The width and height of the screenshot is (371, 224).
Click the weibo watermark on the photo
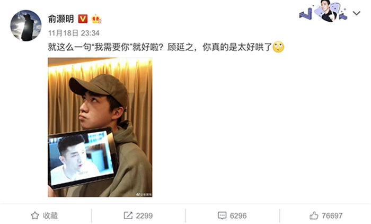(x=144, y=194)
